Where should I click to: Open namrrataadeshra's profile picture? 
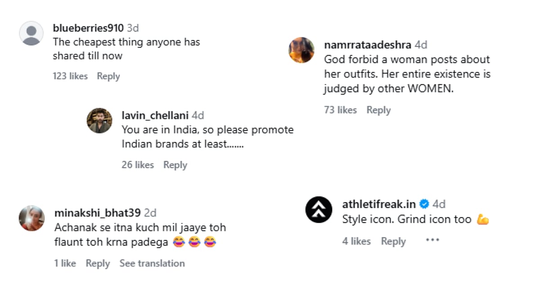point(301,50)
